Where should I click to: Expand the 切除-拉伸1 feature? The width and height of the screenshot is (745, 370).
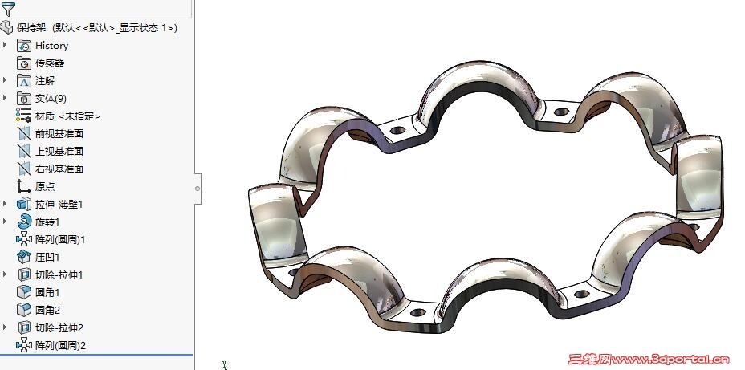pyautogui.click(x=6, y=274)
